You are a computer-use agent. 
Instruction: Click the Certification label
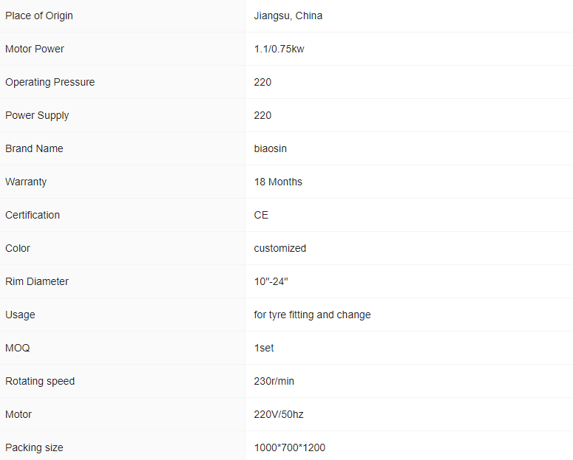(33, 215)
